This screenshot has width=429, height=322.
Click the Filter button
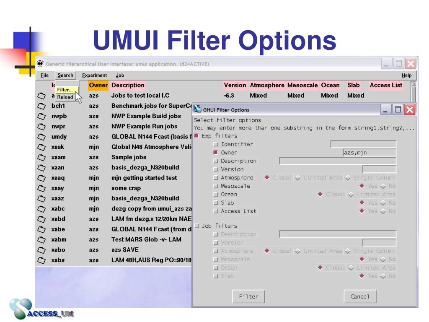[248, 296]
